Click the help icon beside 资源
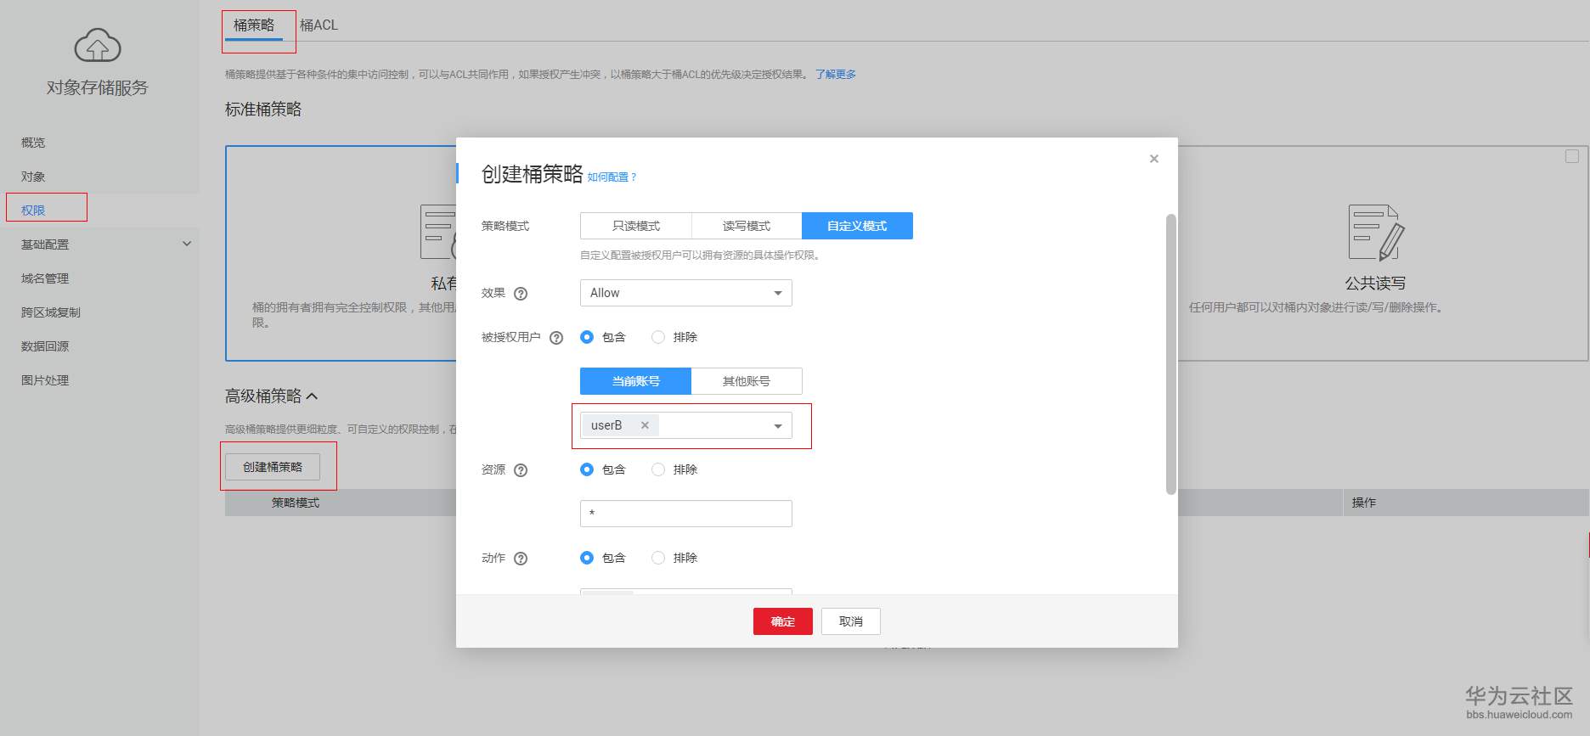This screenshot has height=736, width=1590. click(521, 470)
